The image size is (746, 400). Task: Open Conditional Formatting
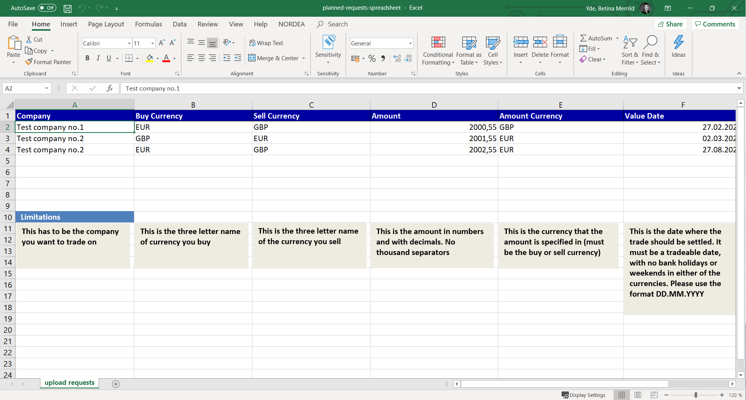coord(438,51)
